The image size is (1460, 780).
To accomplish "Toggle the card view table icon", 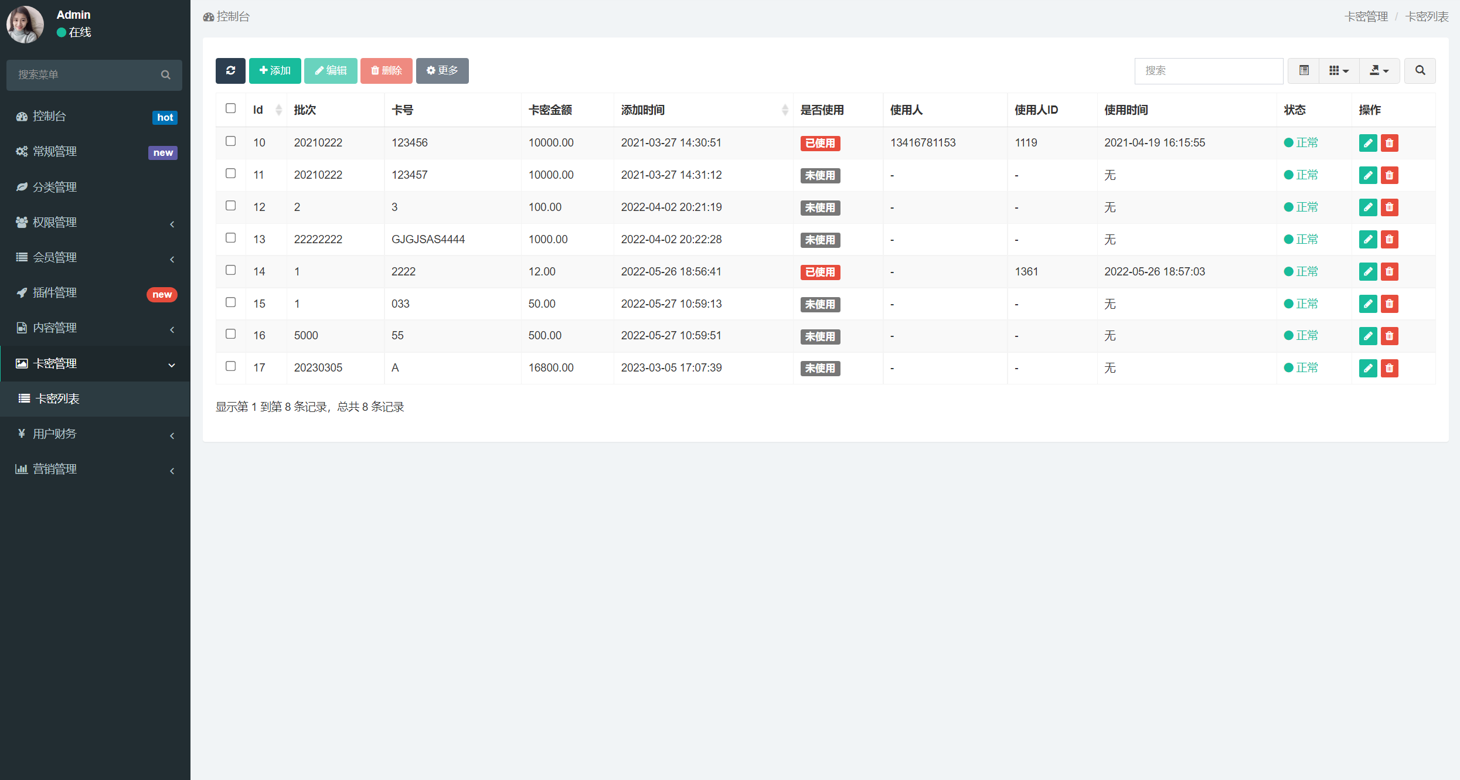I will (x=1304, y=70).
